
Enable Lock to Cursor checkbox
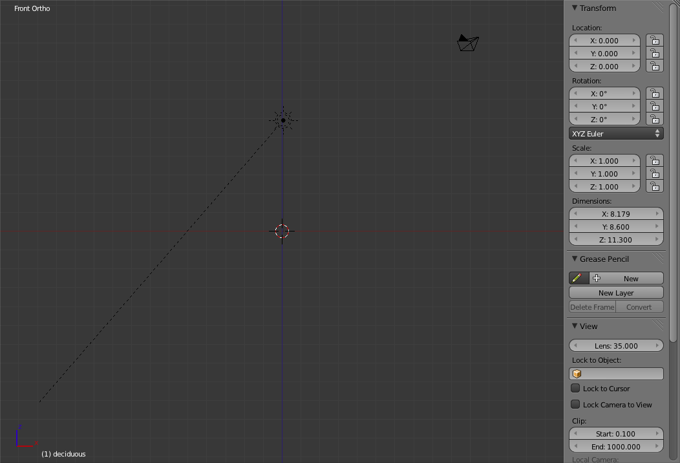click(575, 388)
